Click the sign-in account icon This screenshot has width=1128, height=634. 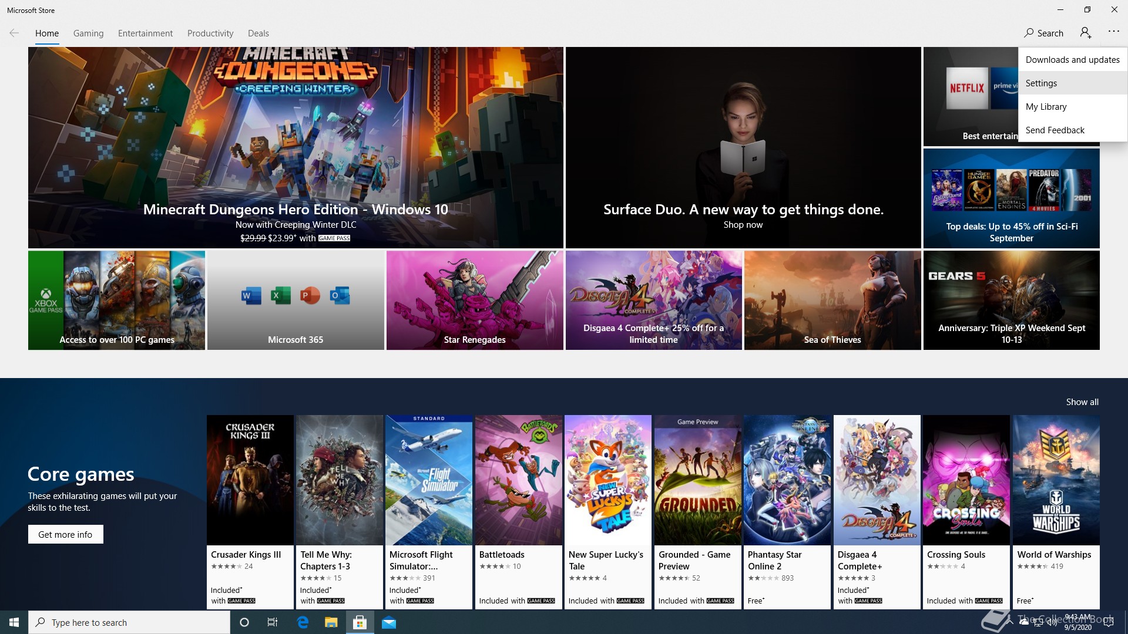click(x=1086, y=33)
